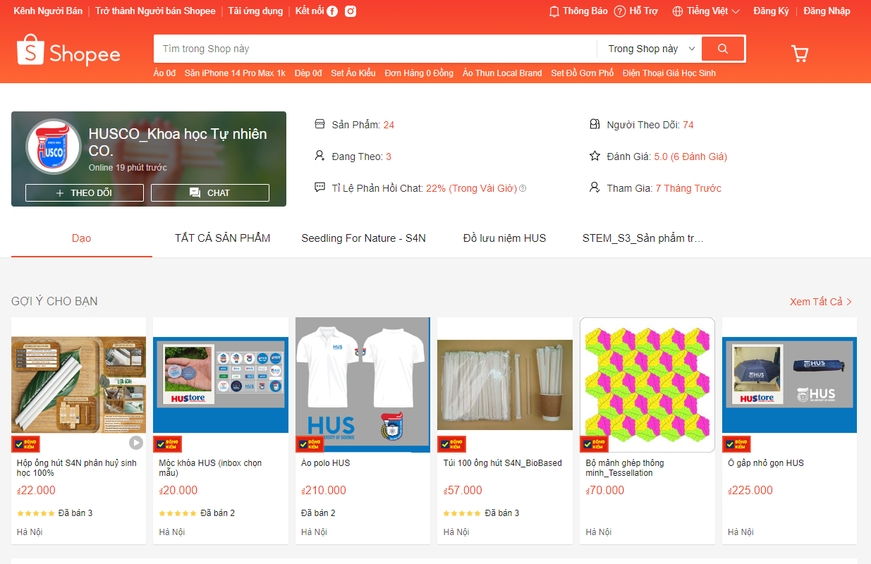Image resolution: width=871 pixels, height=564 pixels.
Task: Click the shop products count icon
Action: (319, 125)
